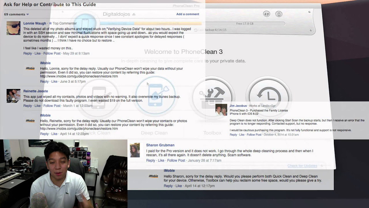Click the Add a comment link
This screenshot has width=369, height=208.
click(188, 14)
